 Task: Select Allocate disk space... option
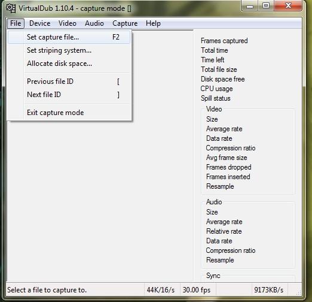(x=69, y=64)
